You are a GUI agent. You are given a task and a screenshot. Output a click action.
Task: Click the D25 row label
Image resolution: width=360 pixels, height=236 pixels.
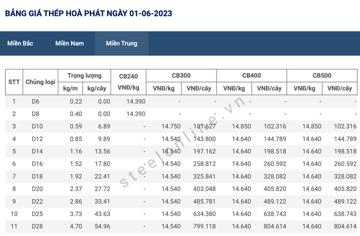(37, 214)
